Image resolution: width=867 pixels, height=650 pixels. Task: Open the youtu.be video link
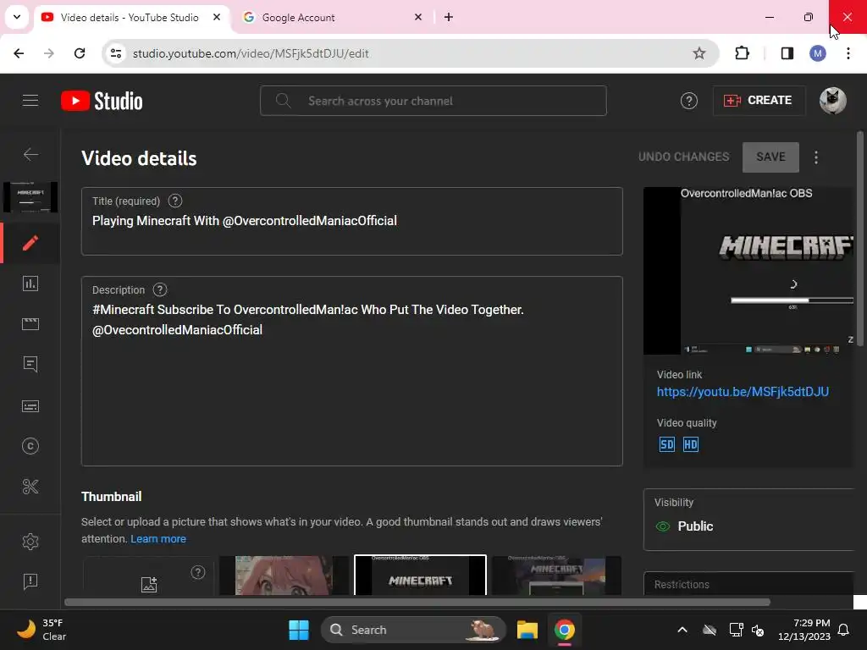[x=743, y=392]
